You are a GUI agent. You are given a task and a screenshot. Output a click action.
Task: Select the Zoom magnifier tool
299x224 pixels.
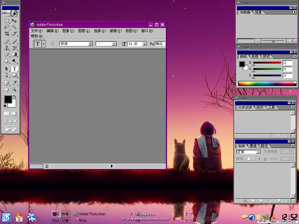pos(14,89)
